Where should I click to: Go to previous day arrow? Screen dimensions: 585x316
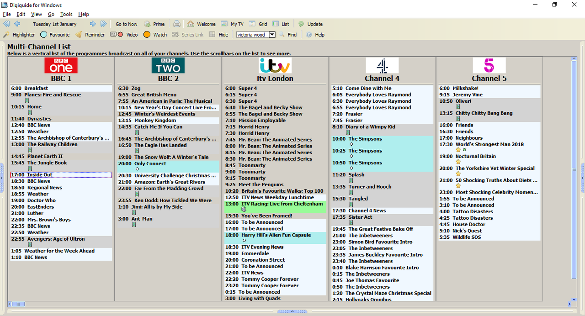coord(17,24)
